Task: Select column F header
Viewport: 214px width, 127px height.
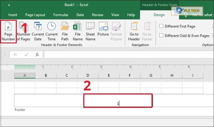Action: coord(130,75)
